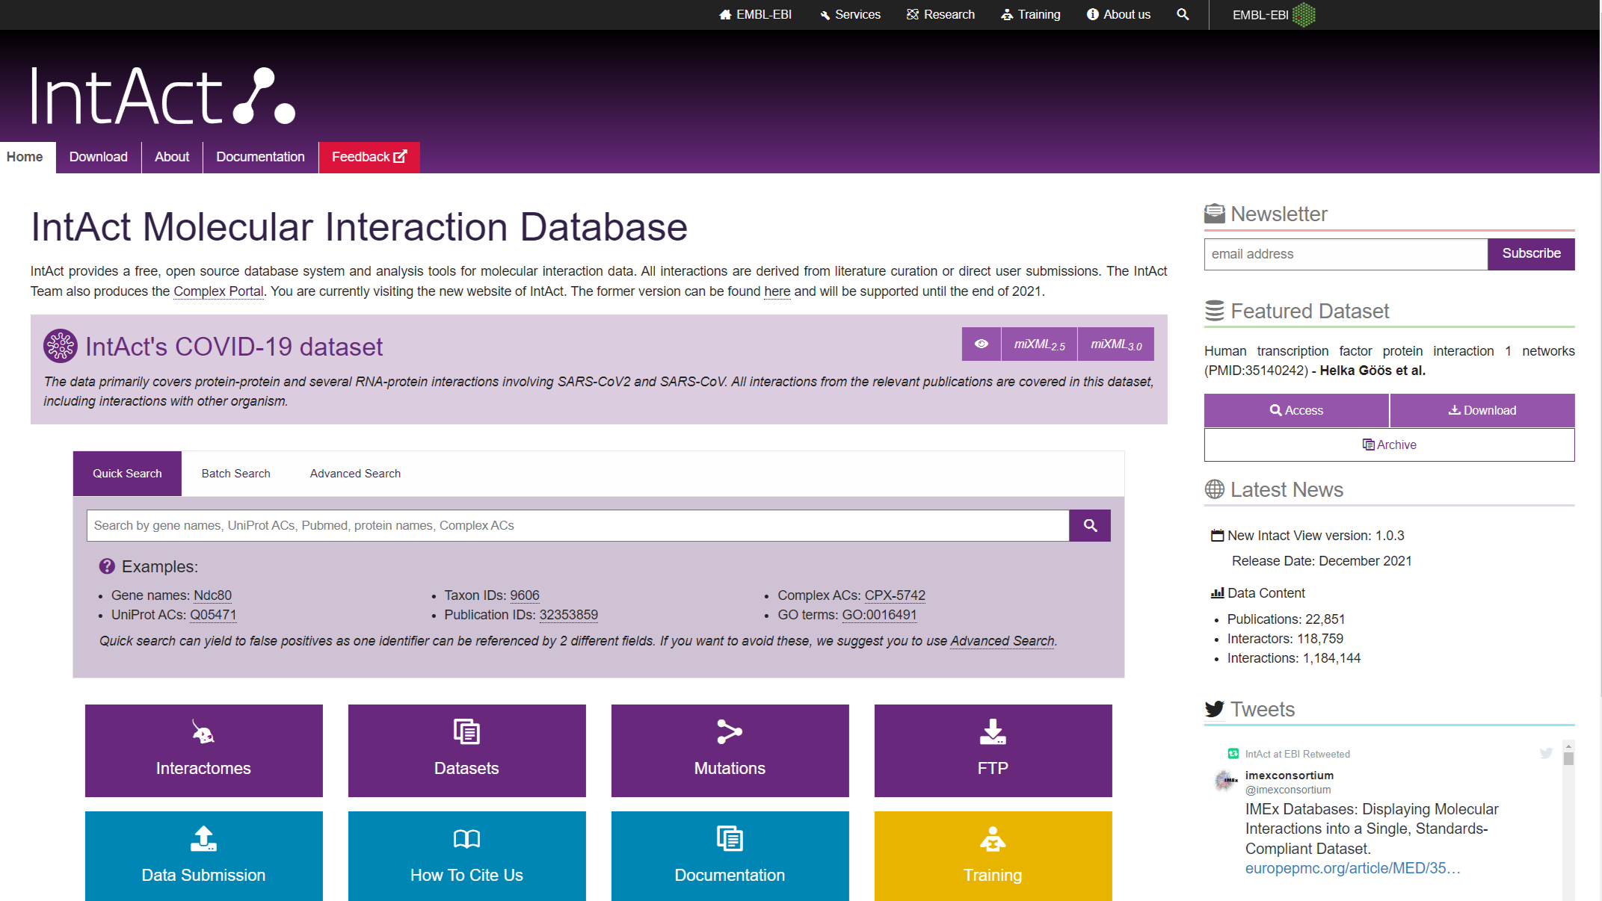
Task: Click the red Feedback button
Action: point(369,157)
